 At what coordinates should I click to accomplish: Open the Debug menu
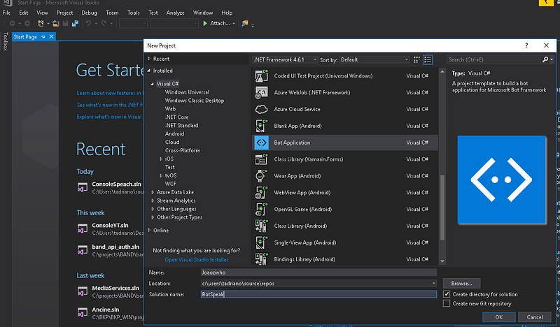90,13
